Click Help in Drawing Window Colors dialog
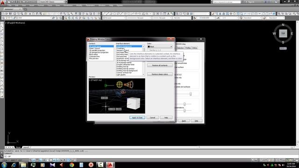This screenshot has width=299, height=168. click(166, 118)
